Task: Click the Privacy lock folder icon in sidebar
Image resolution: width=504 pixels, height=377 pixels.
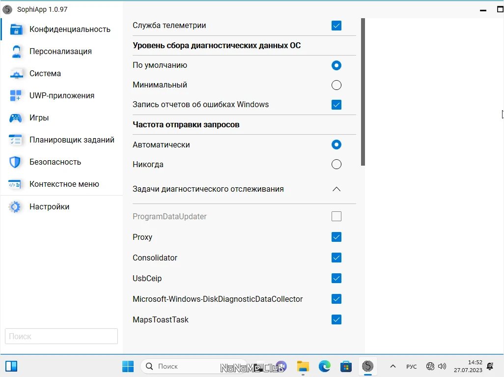Action: coord(16,29)
